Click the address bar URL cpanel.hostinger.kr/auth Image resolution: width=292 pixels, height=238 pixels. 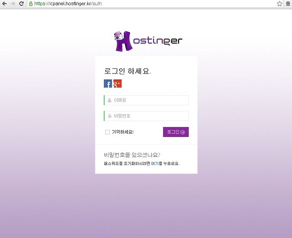68,4
